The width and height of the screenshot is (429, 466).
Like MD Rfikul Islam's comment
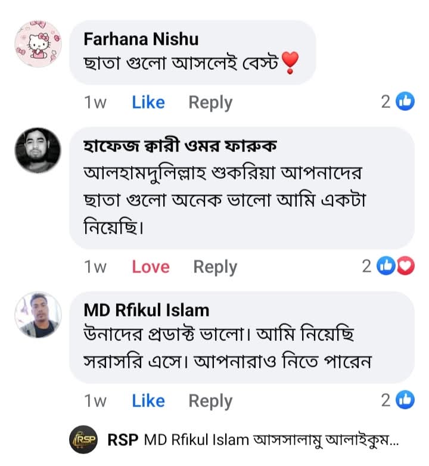click(x=148, y=401)
